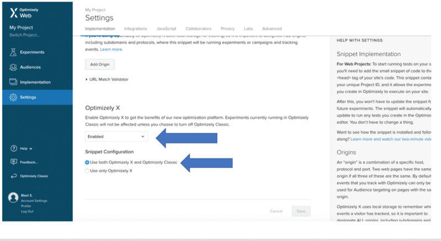
Task: Click the 'Snippet Configuration' heading
Action: (109, 152)
